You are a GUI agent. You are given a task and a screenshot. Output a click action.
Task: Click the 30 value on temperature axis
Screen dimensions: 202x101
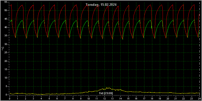coord(5,44)
